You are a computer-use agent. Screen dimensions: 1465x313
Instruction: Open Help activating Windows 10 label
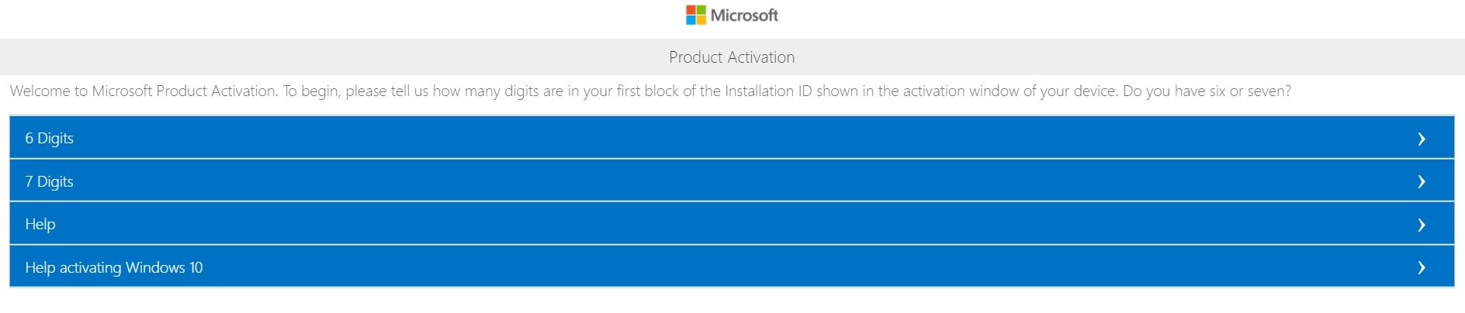click(114, 267)
